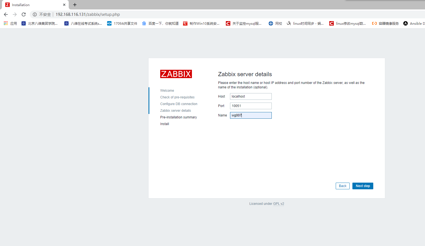Screen dimensions: 425x246
Task: Click the Name label
Action: coord(223,115)
